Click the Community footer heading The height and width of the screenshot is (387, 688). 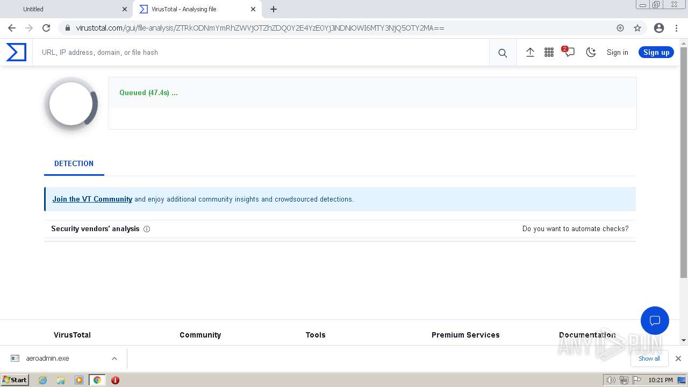(200, 335)
